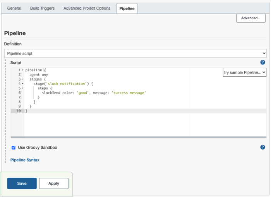This screenshot has height=197, width=271.
Task: Click the Apply button
Action: coord(54,184)
